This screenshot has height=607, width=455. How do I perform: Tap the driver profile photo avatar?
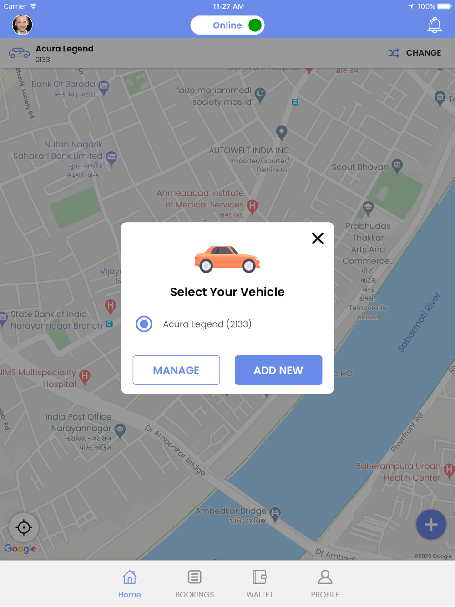(x=22, y=25)
